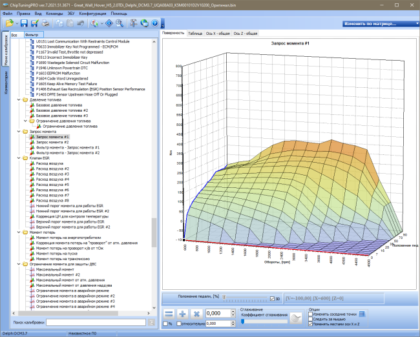The width and height of the screenshot is (420, 337).
Task: Click the blue Help question mark icon
Action: (155, 23)
